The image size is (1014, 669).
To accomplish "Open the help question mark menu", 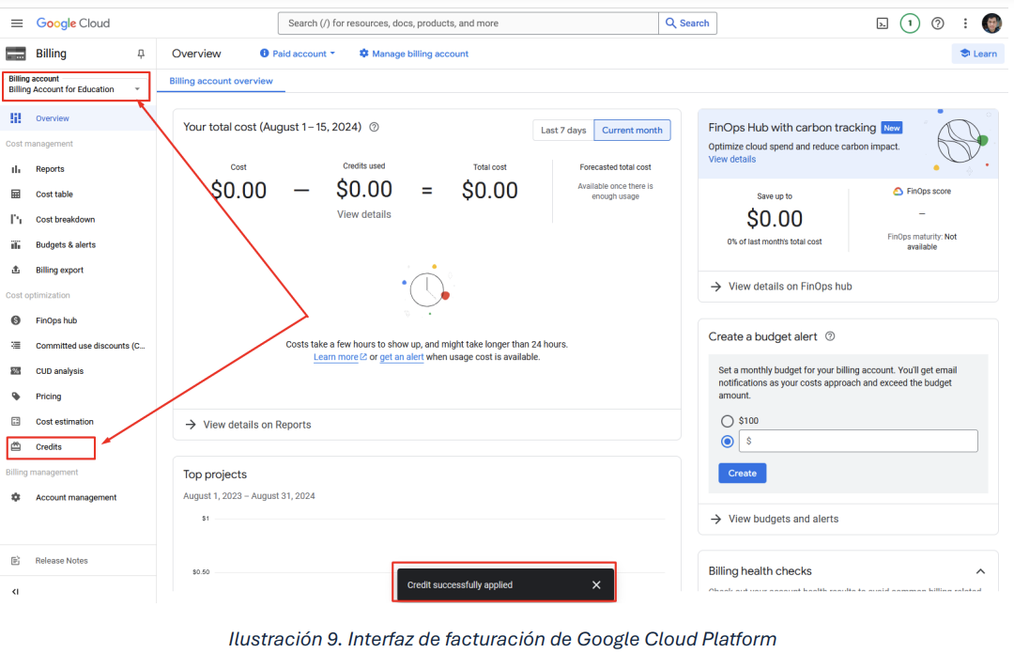I will click(937, 23).
